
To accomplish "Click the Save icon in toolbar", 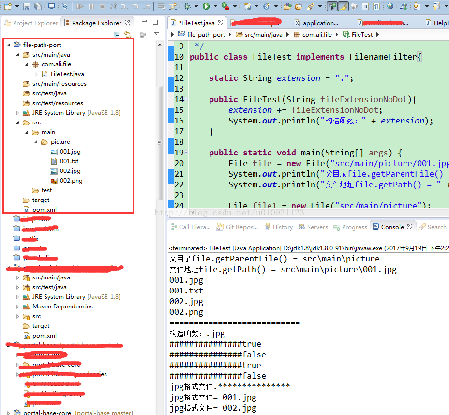I will pos(27,6).
